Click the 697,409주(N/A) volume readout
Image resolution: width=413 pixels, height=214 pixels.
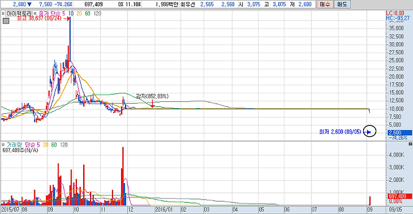[20, 150]
